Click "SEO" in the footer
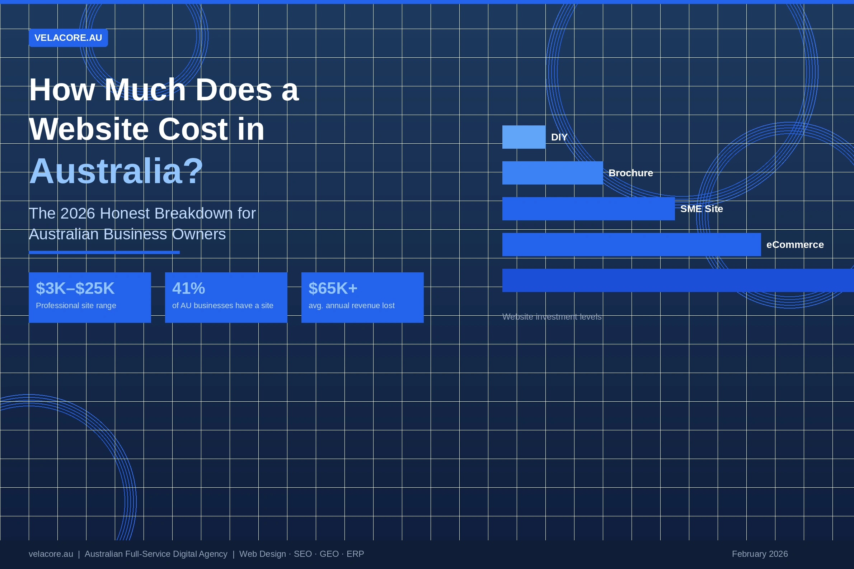The width and height of the screenshot is (854, 569). 303,554
